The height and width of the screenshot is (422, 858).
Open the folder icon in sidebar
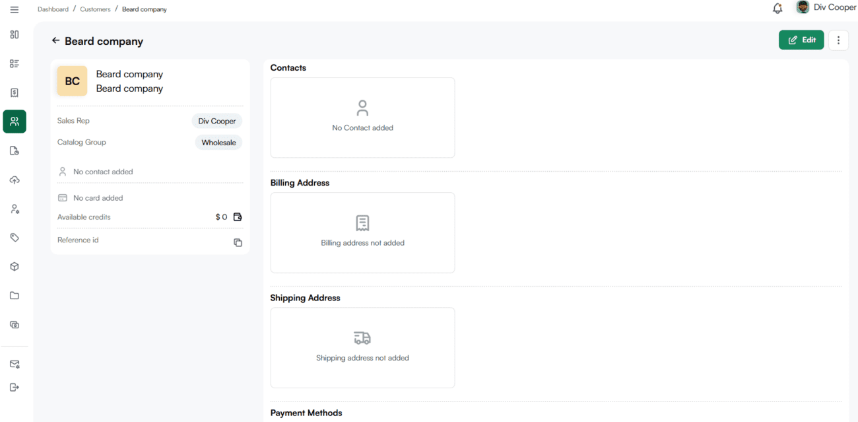click(15, 296)
